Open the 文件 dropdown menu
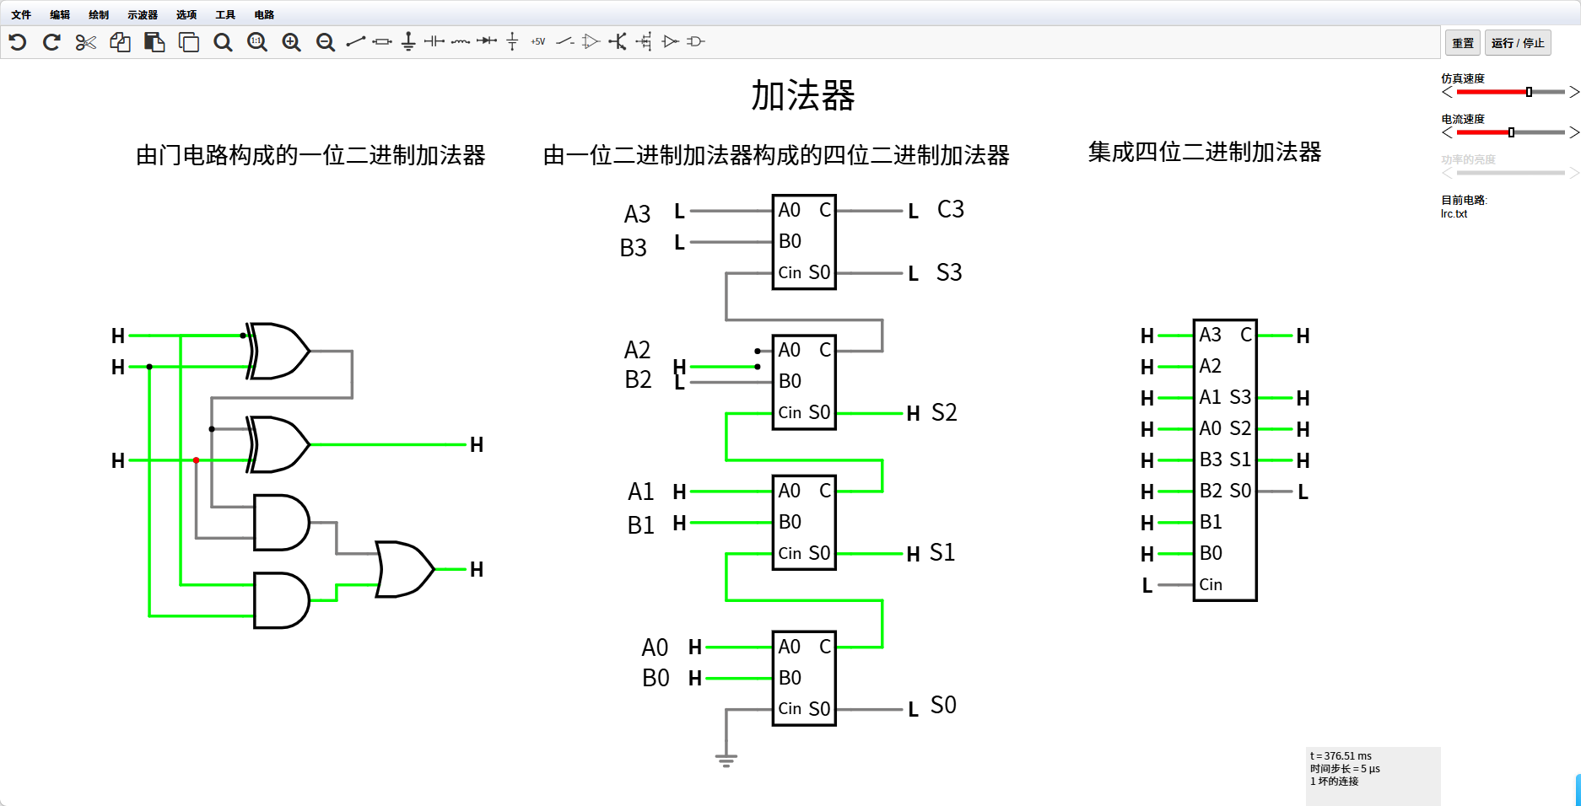This screenshot has width=1581, height=806. (x=21, y=14)
